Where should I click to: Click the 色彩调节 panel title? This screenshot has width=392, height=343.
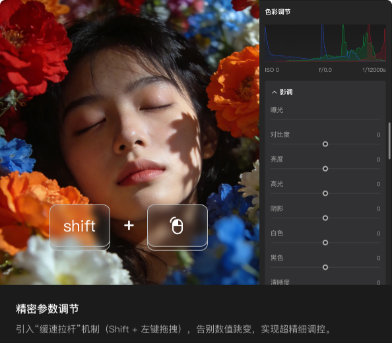pos(278,12)
